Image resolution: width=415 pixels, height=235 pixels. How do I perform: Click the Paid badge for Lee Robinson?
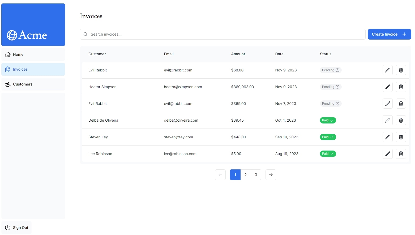coord(328,154)
